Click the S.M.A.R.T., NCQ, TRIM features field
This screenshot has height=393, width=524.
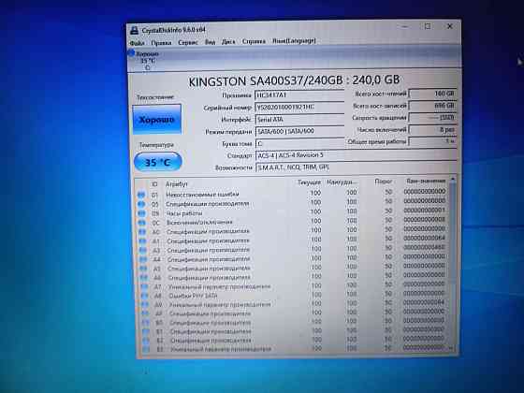357,167
